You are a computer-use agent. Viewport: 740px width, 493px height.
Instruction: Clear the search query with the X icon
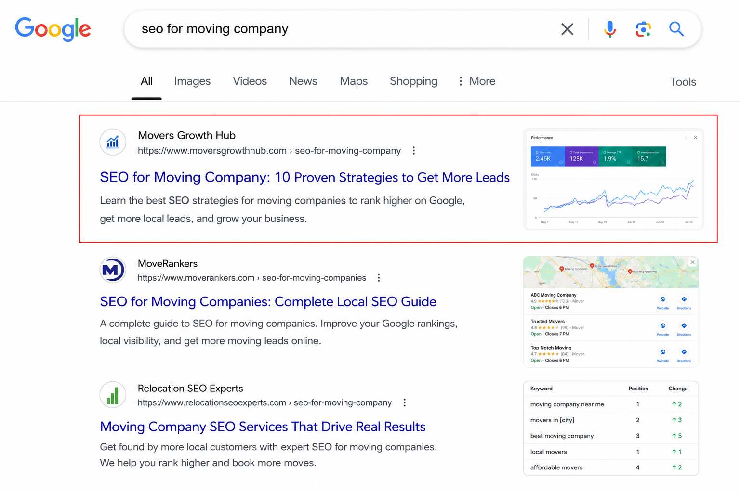pos(568,29)
